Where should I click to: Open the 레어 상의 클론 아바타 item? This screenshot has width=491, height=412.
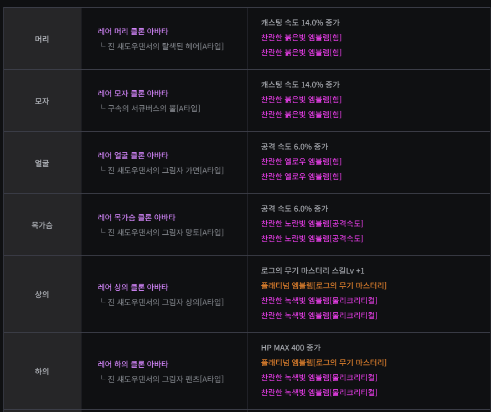click(133, 287)
